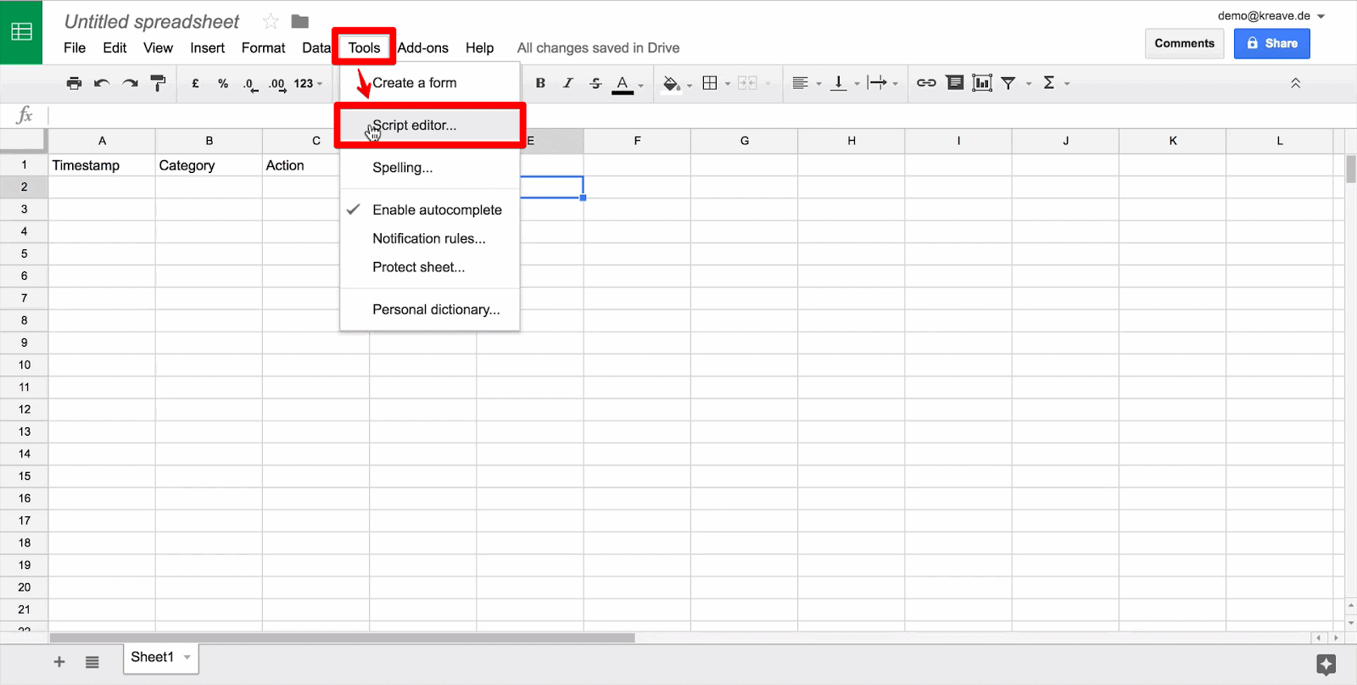This screenshot has width=1357, height=685.
Task: Open the all sheets list icon
Action: coord(92,662)
